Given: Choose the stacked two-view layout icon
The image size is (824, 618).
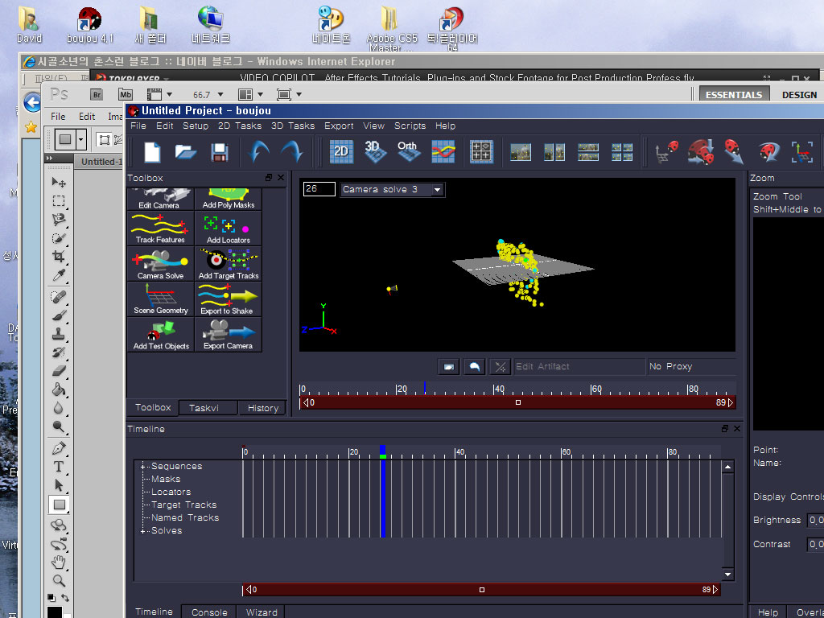Looking at the screenshot, I should tap(588, 152).
